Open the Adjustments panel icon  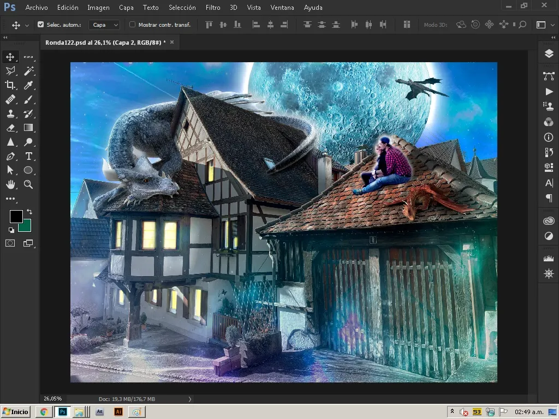point(549,236)
